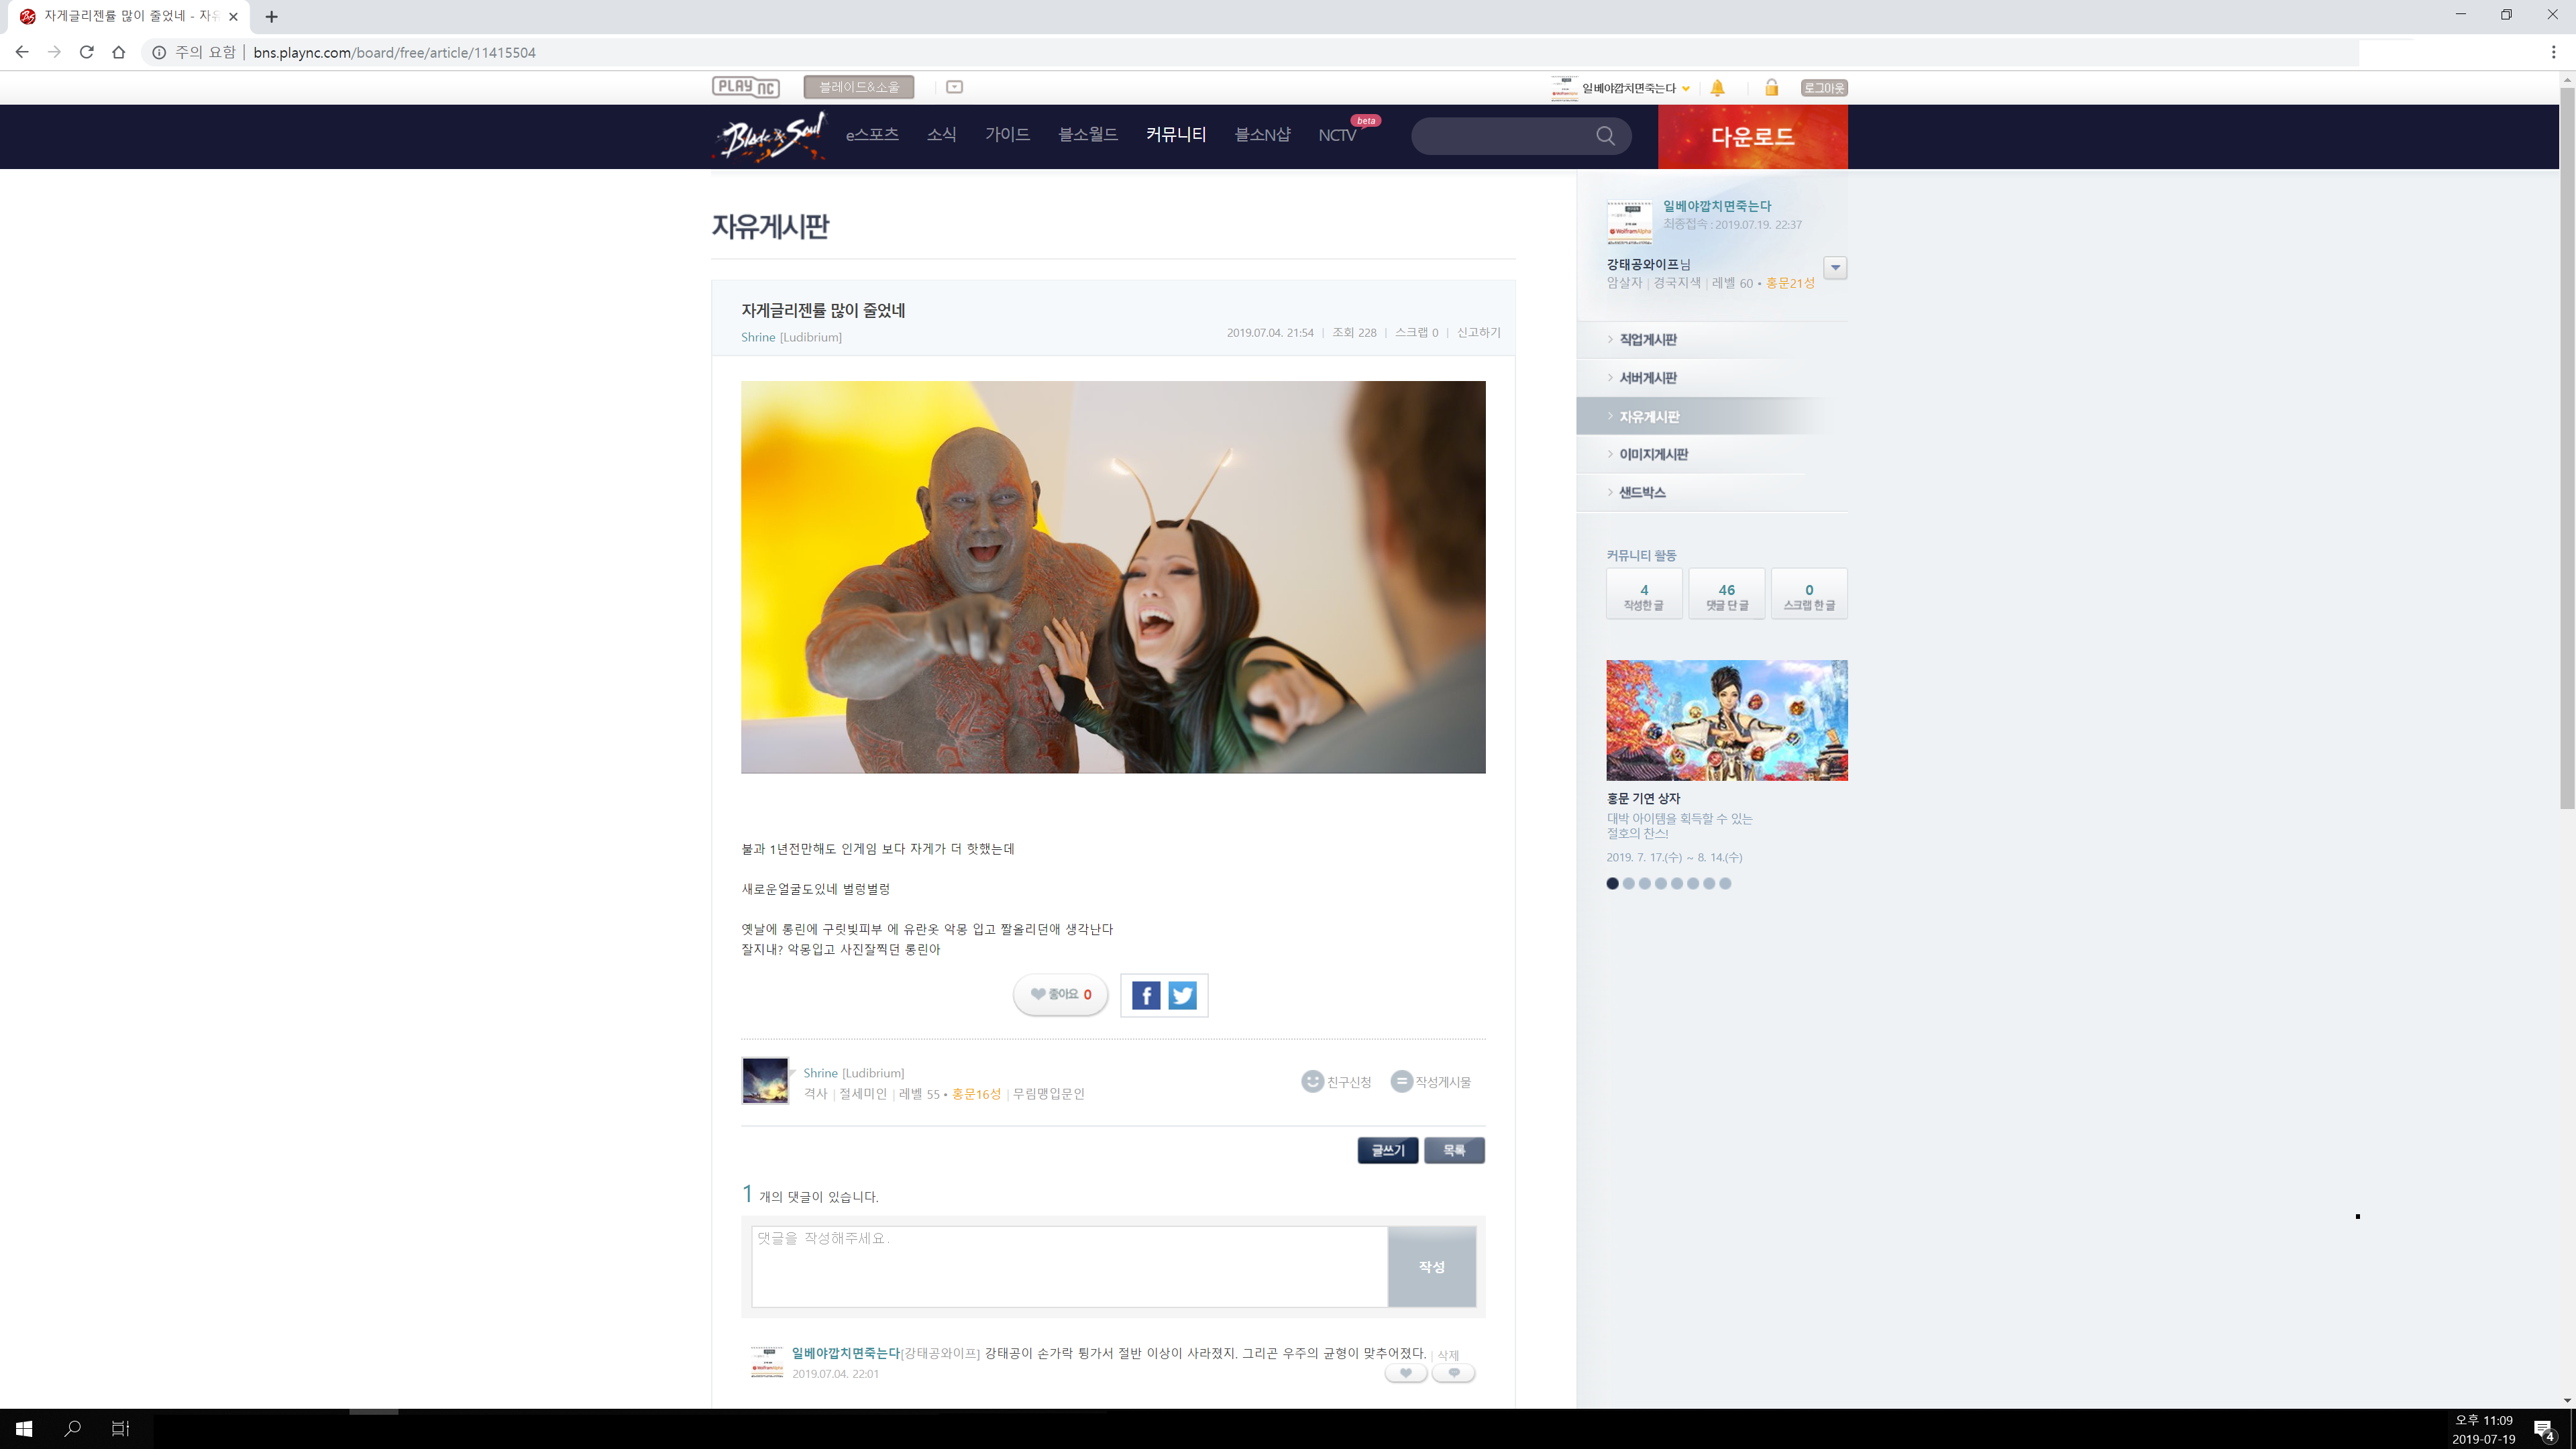
Task: Click the 친구신청 smiley icon
Action: (1312, 1081)
